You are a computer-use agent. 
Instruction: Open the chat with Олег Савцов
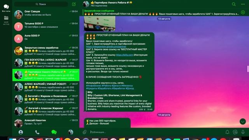46,14
